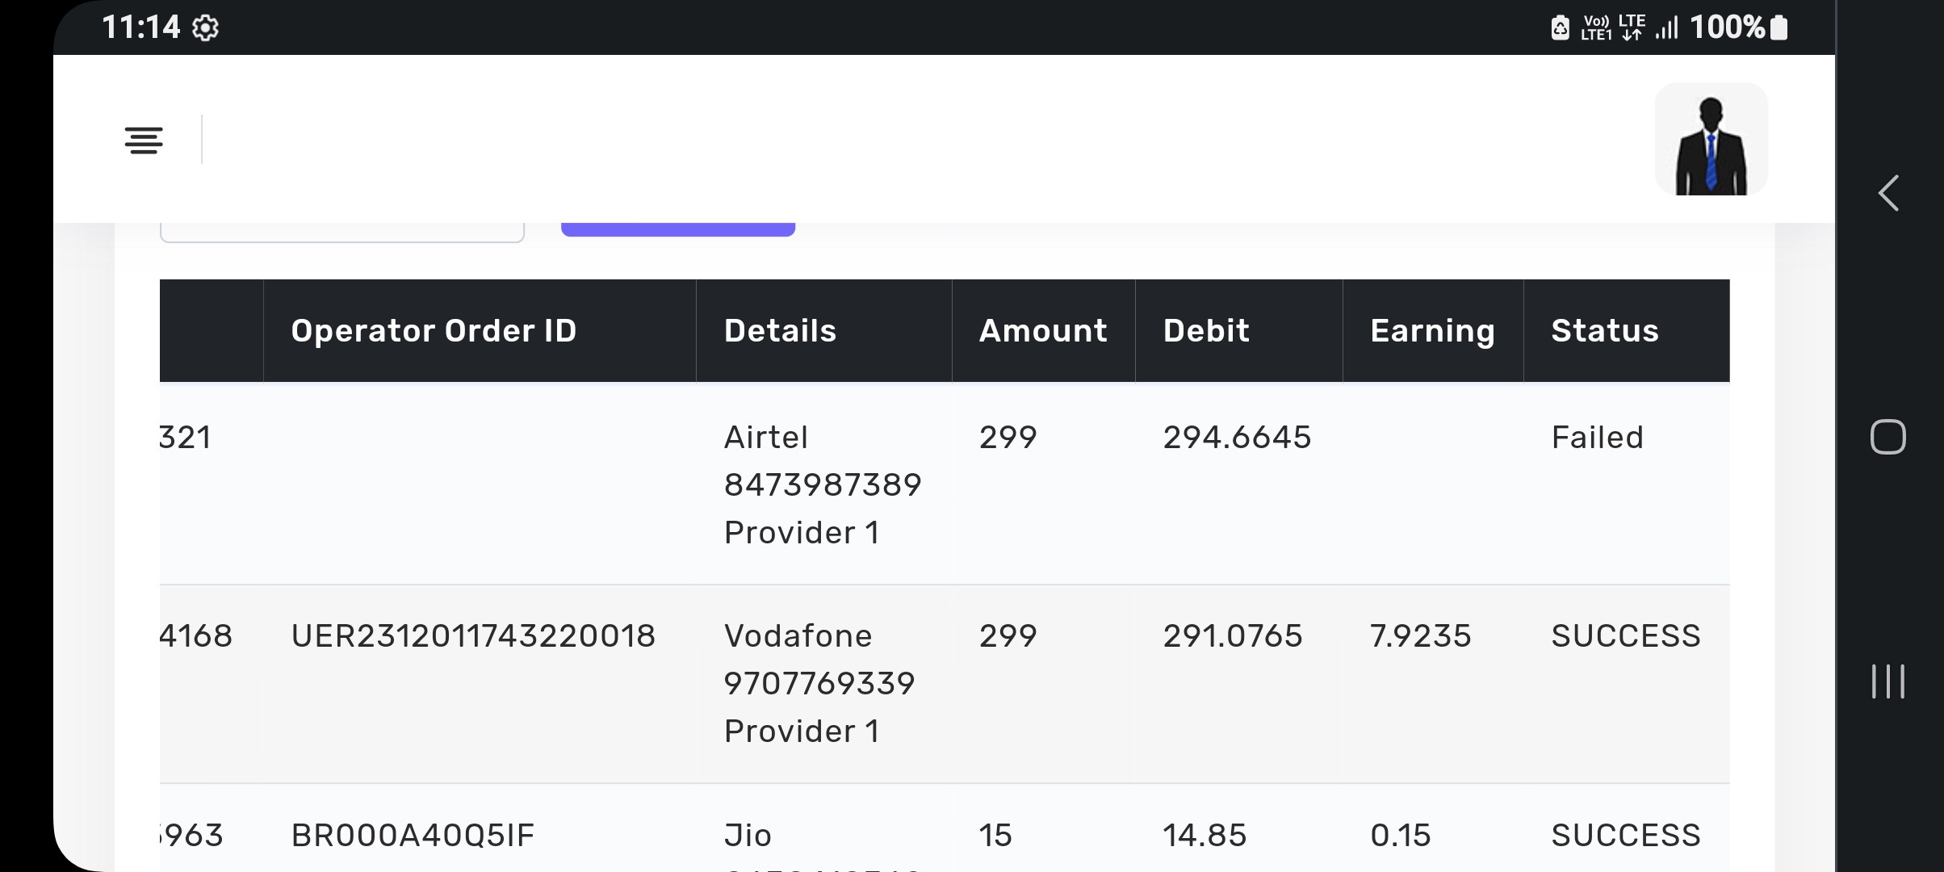
Task: Select the Failed status in Airtel row
Action: pos(1597,438)
